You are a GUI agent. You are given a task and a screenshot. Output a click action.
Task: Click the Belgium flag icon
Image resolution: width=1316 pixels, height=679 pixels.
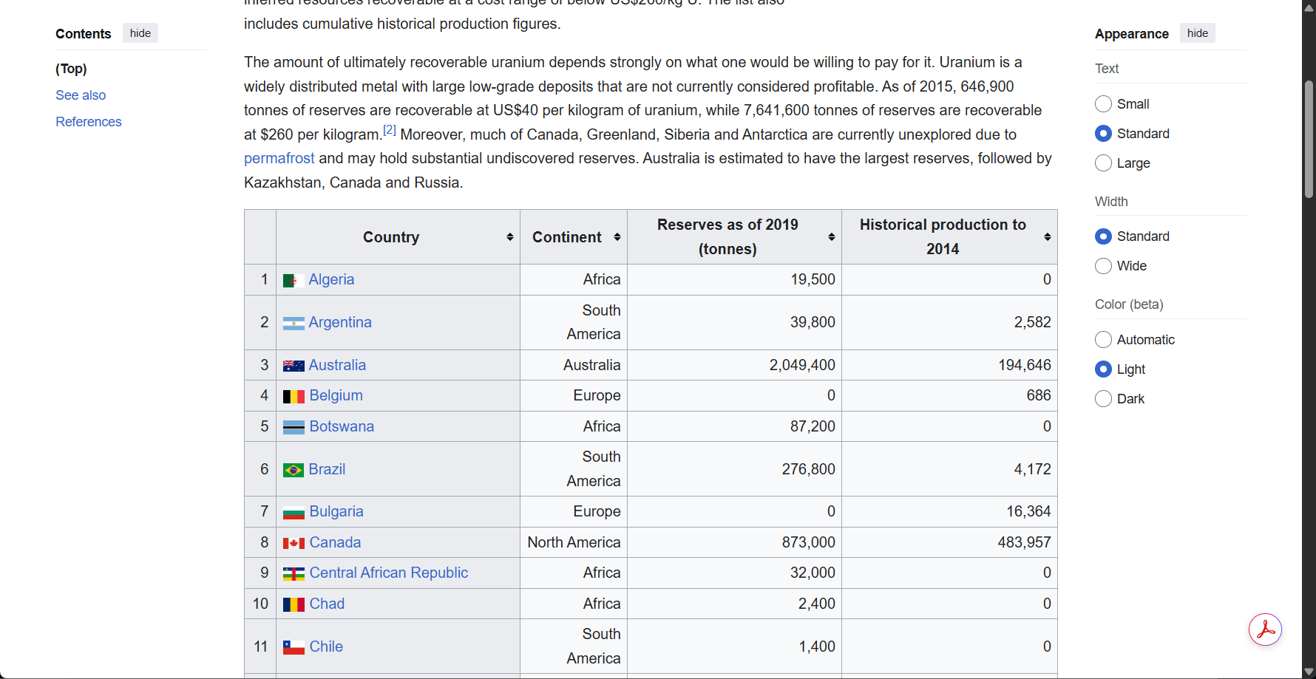point(294,397)
